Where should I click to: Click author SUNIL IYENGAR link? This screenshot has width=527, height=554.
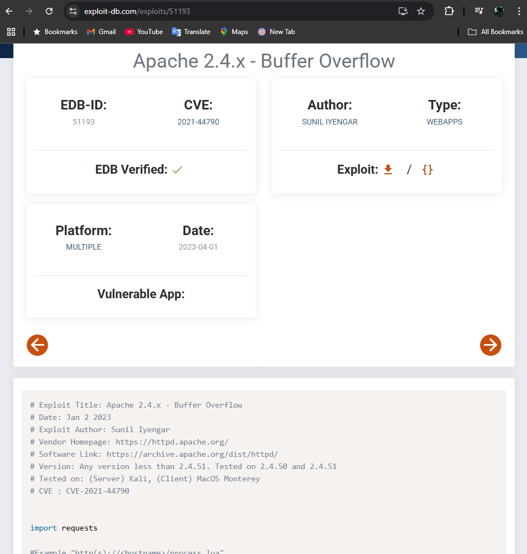(x=329, y=122)
